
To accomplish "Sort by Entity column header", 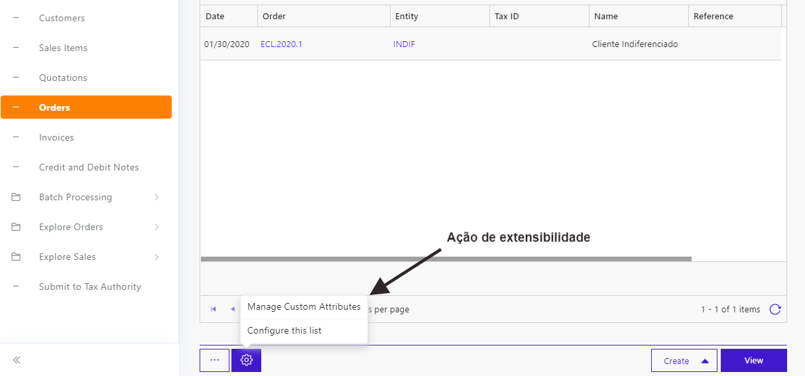I will [x=440, y=16].
